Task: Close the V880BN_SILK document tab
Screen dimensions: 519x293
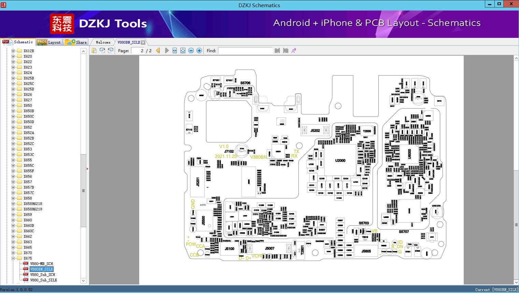Action: pyautogui.click(x=143, y=42)
